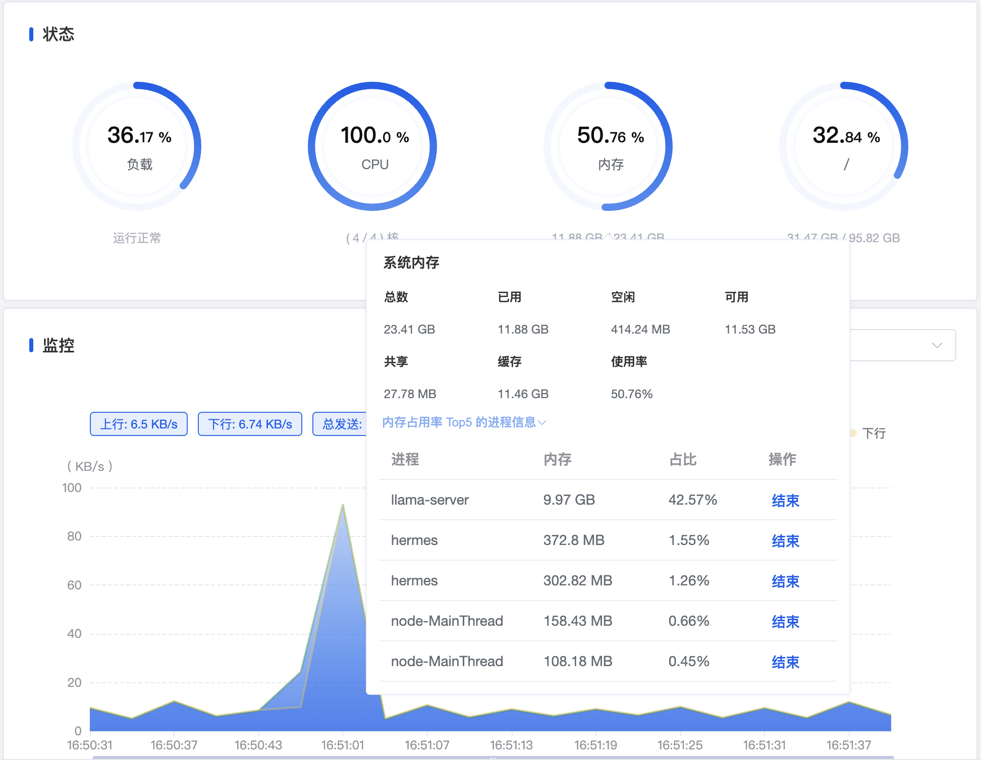End the node-MainThread process using 108.18 MB
981x762 pixels.
click(785, 662)
